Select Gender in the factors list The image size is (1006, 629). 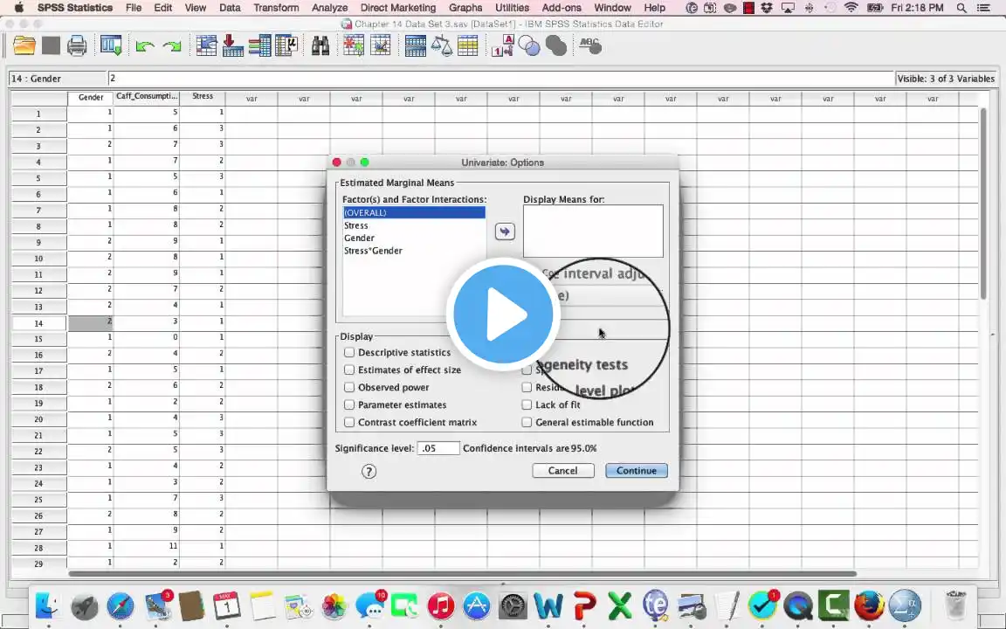(414, 238)
